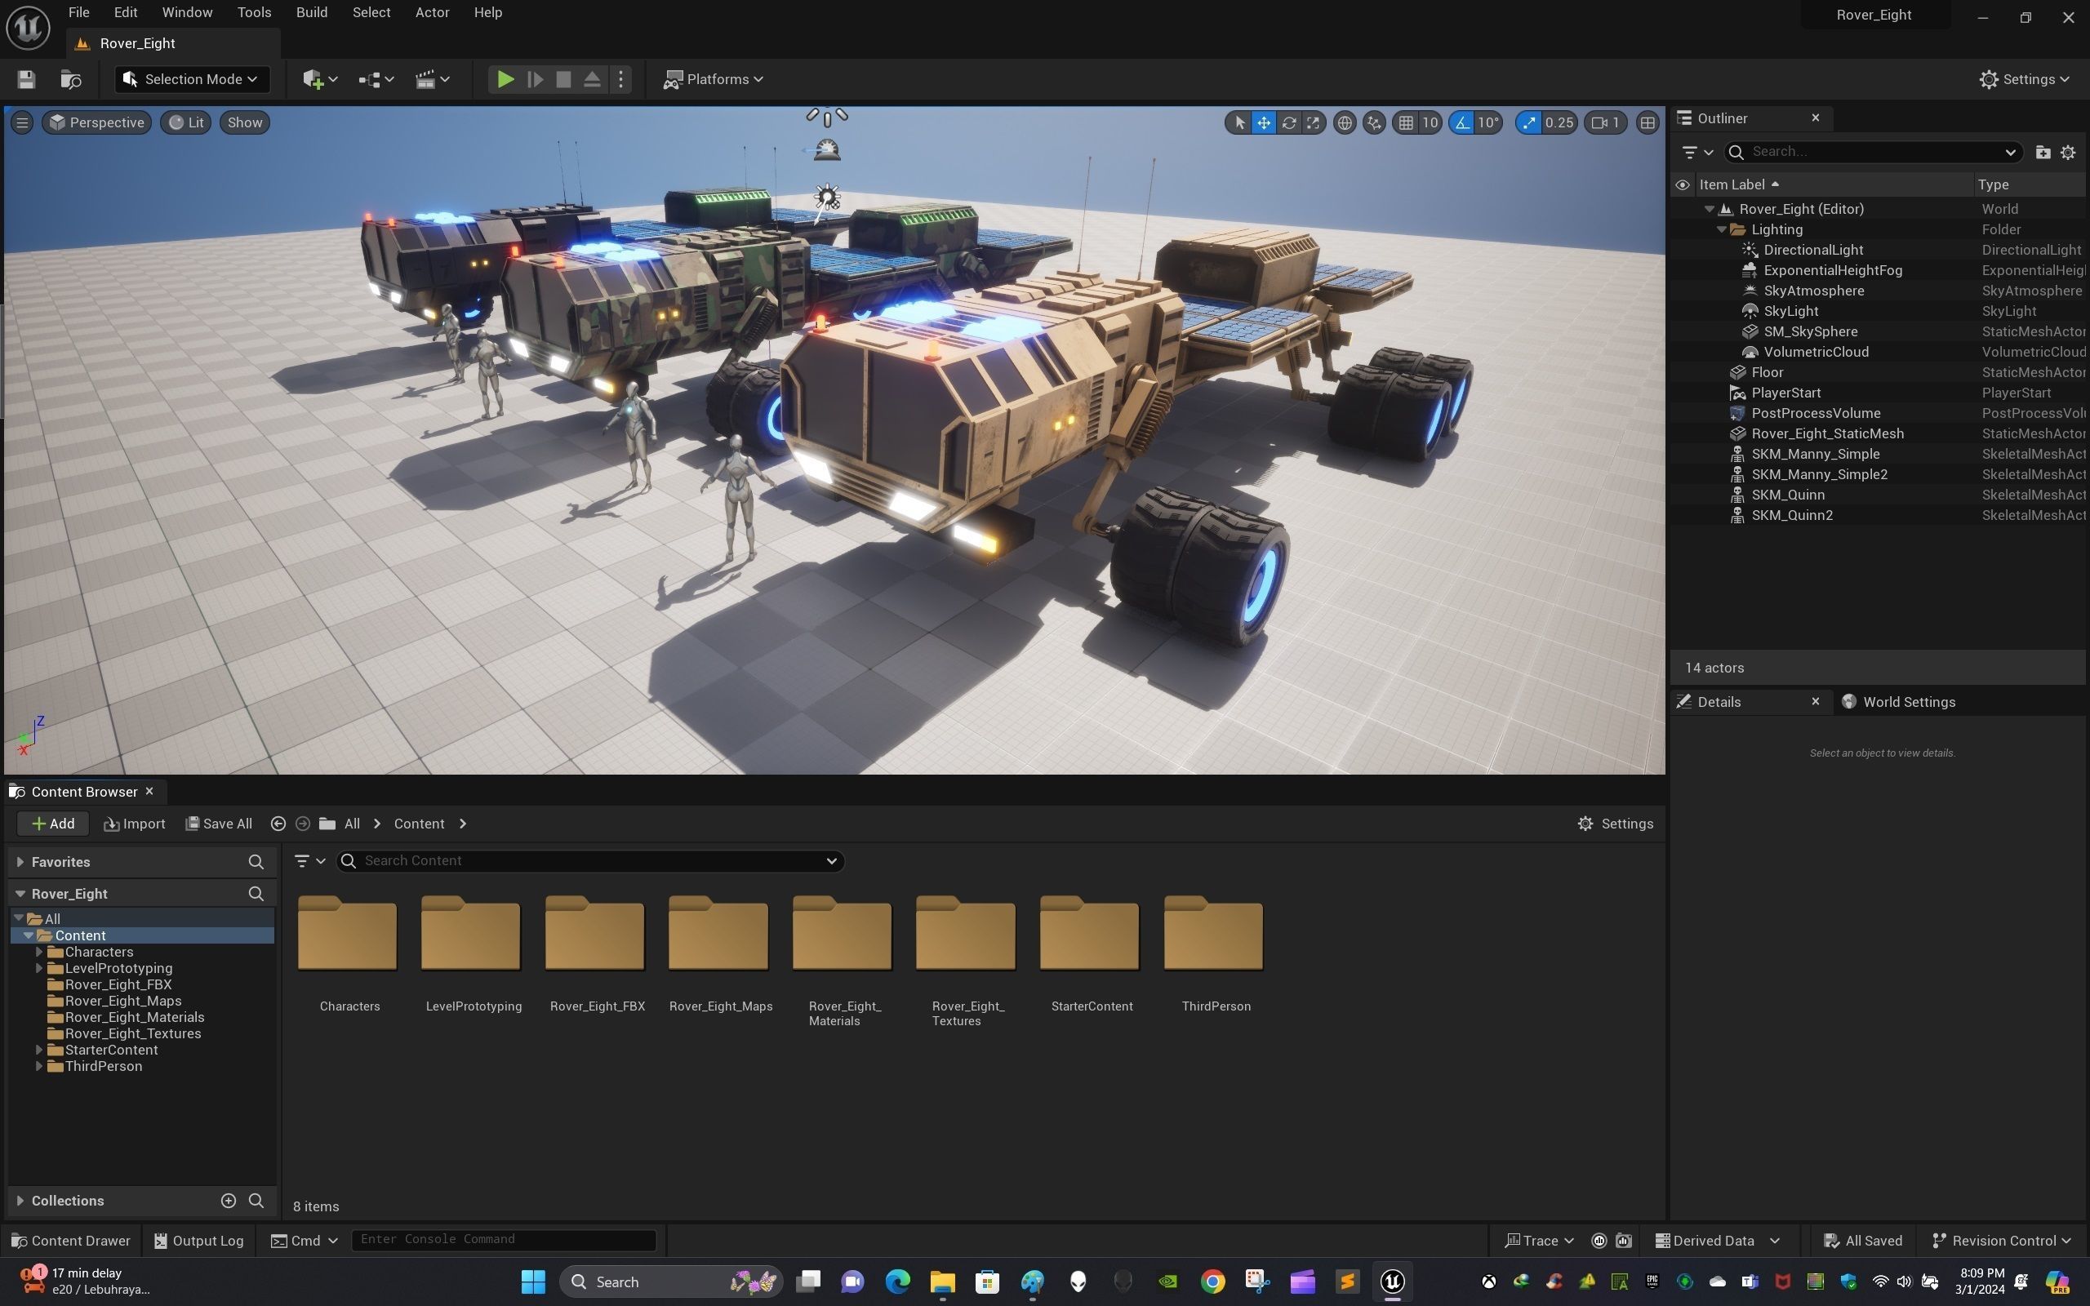Click the Save current level icon
Screen dimensions: 2090x1306
(26, 79)
